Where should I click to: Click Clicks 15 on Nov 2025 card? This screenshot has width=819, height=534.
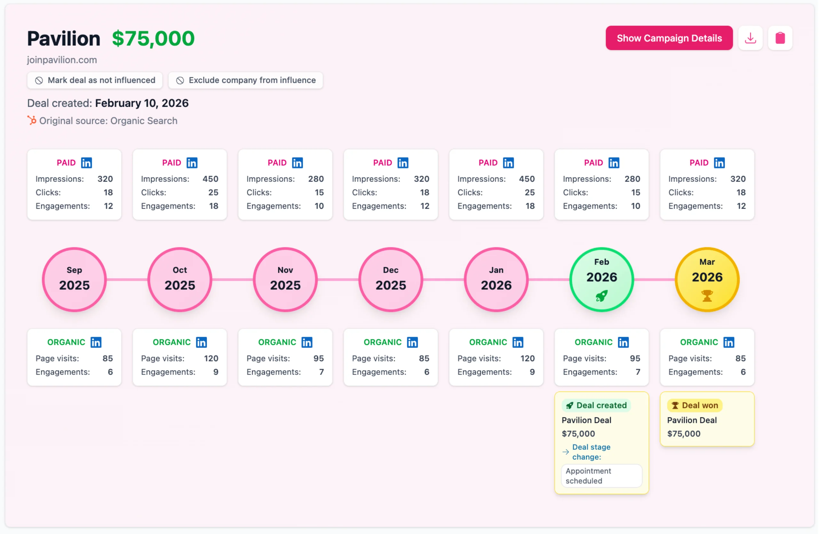pos(285,192)
